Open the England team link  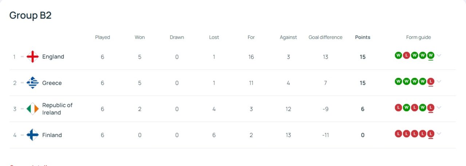click(53, 57)
